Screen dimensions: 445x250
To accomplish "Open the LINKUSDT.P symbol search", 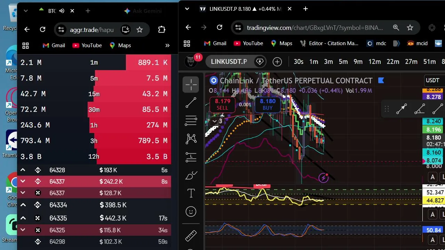I will click(x=229, y=62).
